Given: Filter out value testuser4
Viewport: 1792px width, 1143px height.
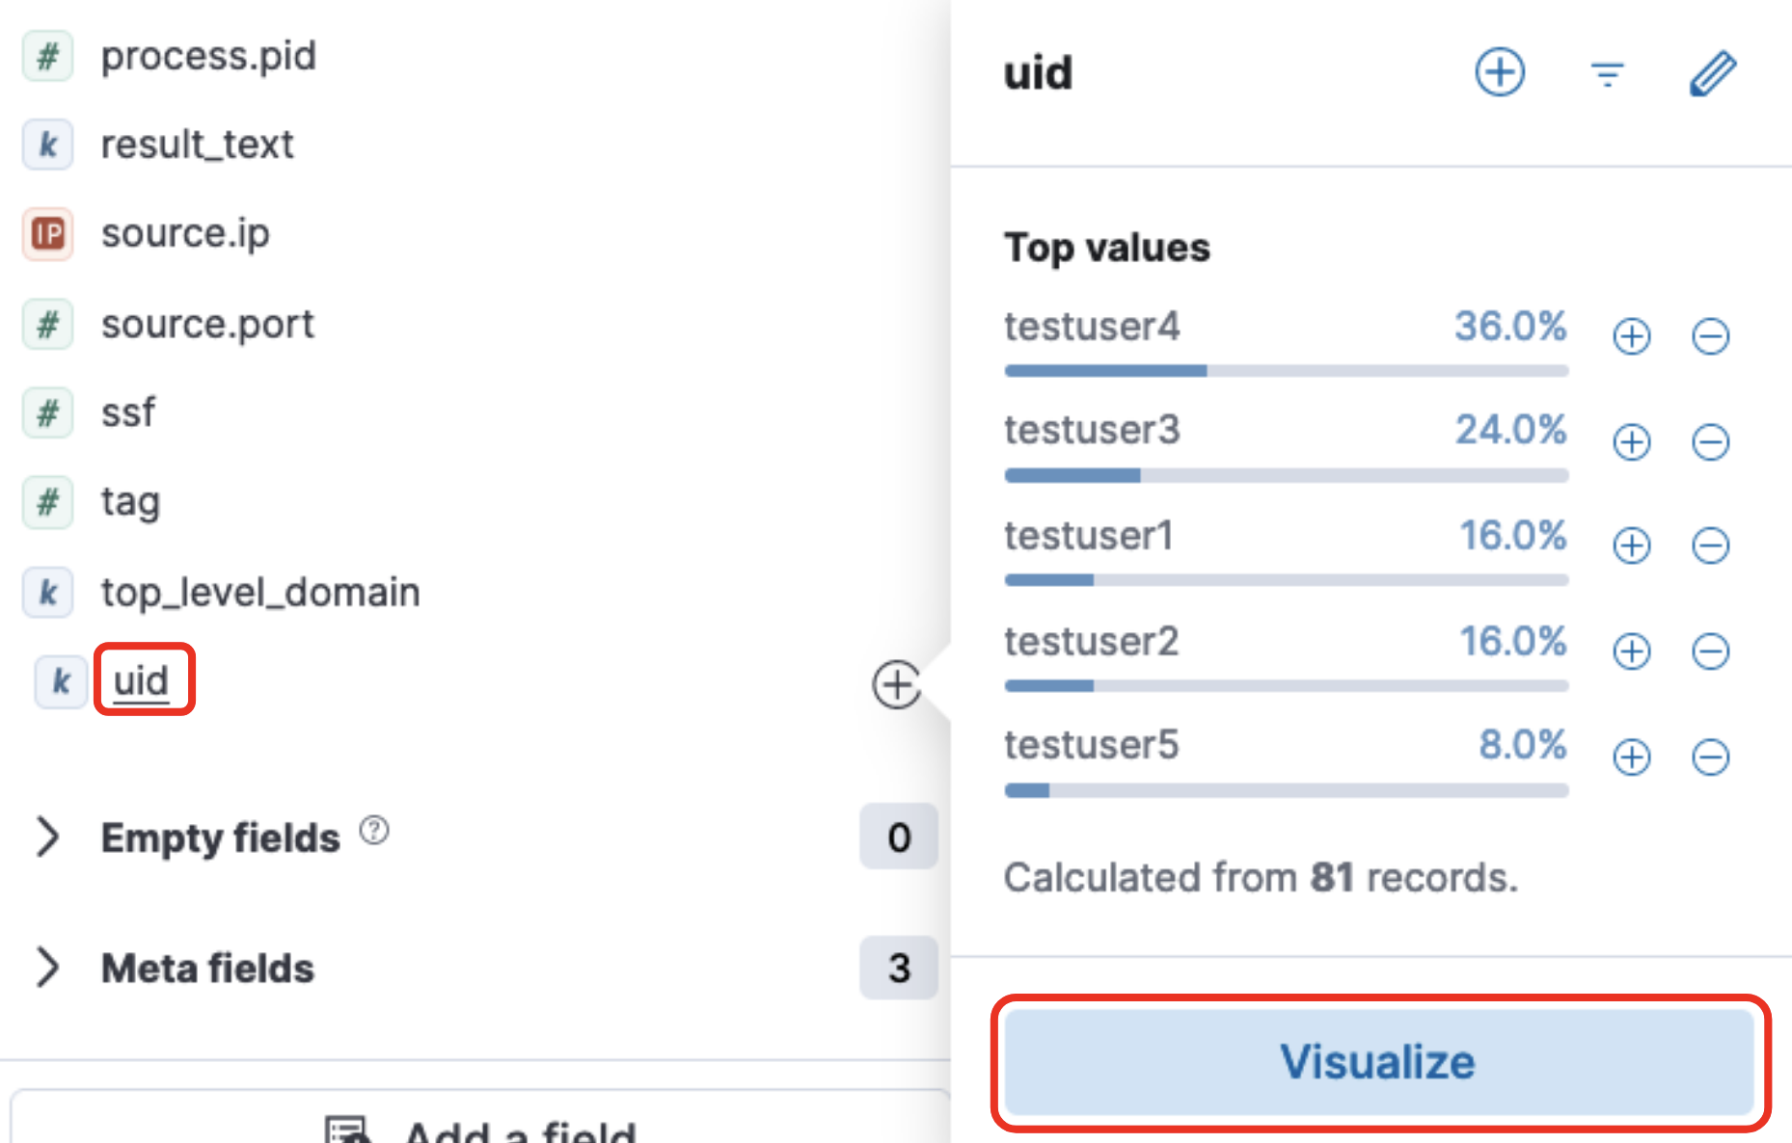Looking at the screenshot, I should (x=1710, y=336).
